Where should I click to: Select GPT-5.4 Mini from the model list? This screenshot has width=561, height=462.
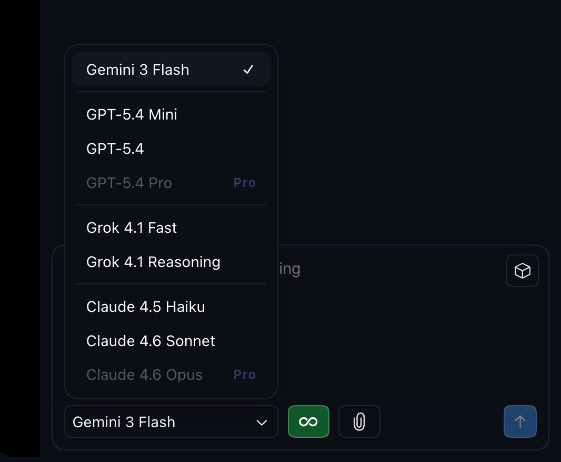132,114
